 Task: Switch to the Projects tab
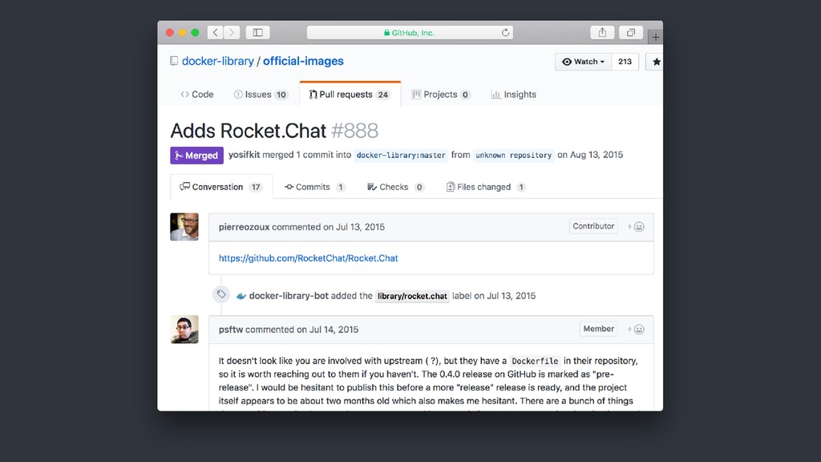point(441,95)
